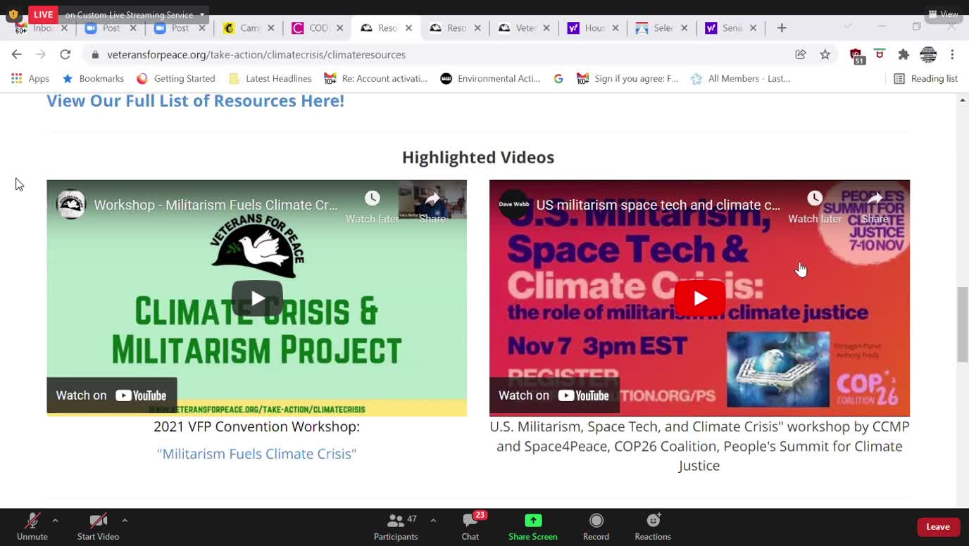Reload the current page

(x=65, y=54)
